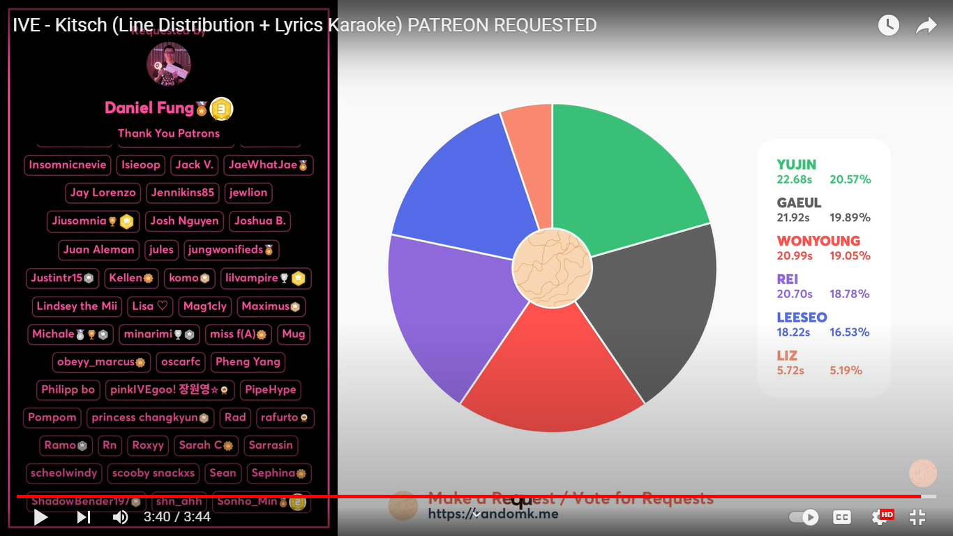This screenshot has width=953, height=536.
Task: Click the Jay Lorenzo patron tag
Action: pyautogui.click(x=103, y=193)
